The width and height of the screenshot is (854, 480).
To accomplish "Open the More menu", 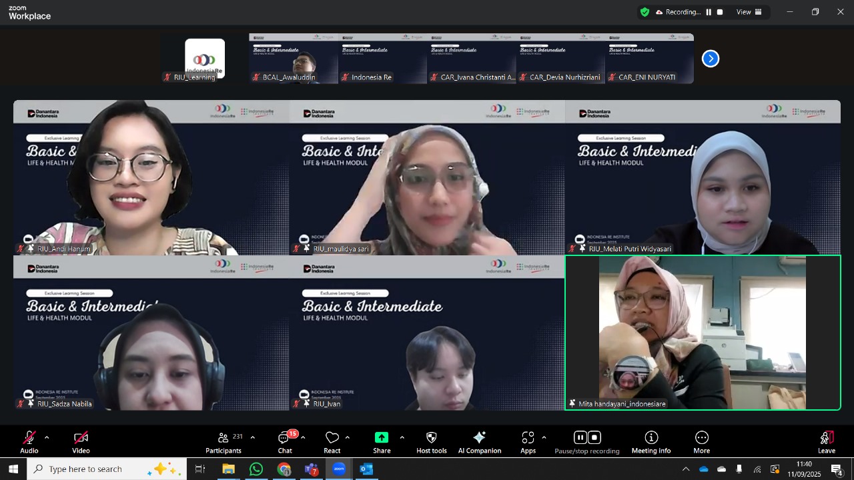I will pyautogui.click(x=701, y=442).
